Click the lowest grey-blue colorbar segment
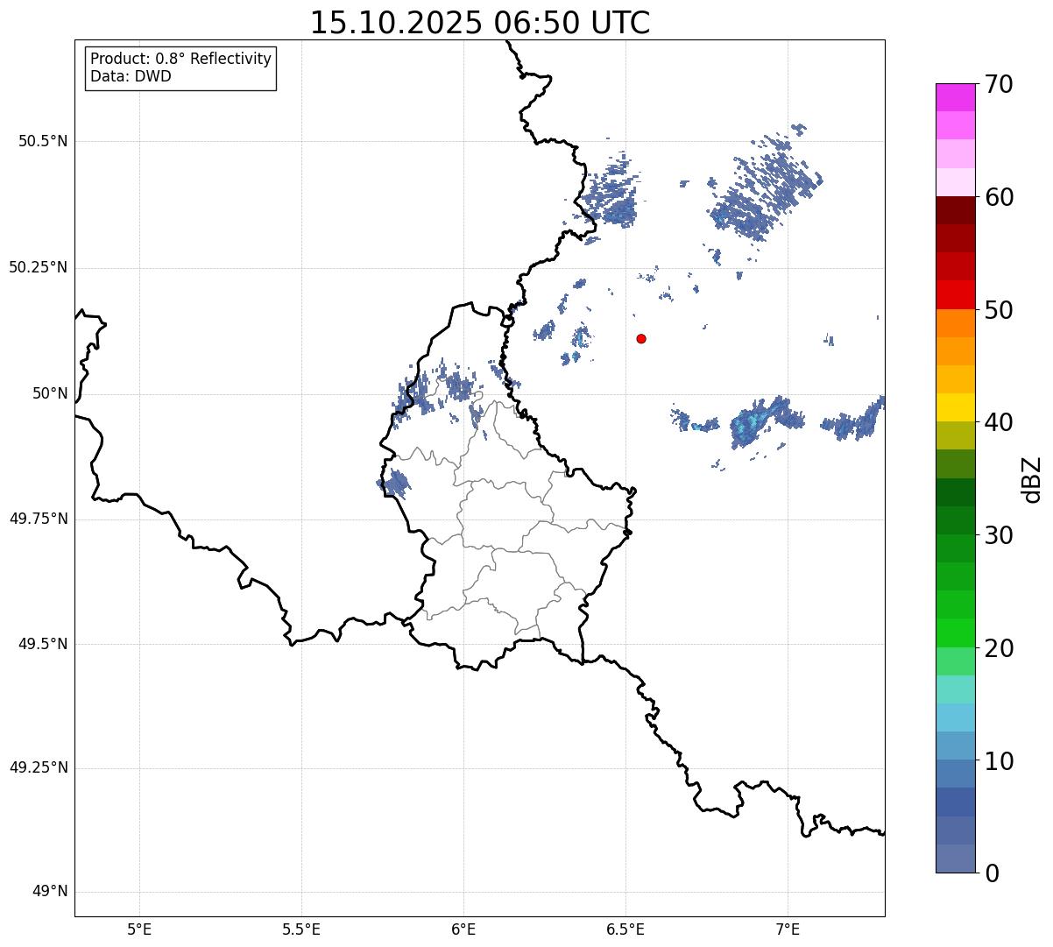This screenshot has width=1053, height=947. click(x=955, y=859)
